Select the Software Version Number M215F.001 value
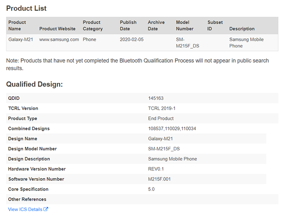 point(159,179)
